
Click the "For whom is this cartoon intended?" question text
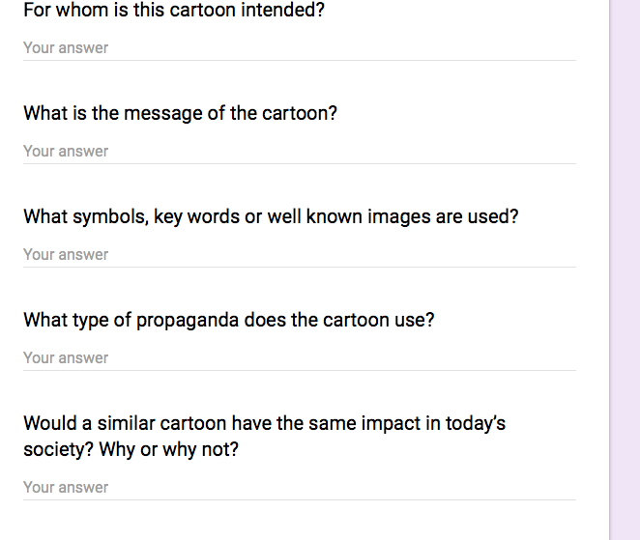(174, 10)
